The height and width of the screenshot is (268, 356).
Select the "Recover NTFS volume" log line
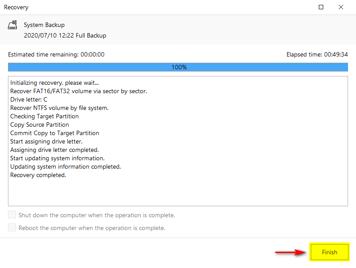(59, 108)
